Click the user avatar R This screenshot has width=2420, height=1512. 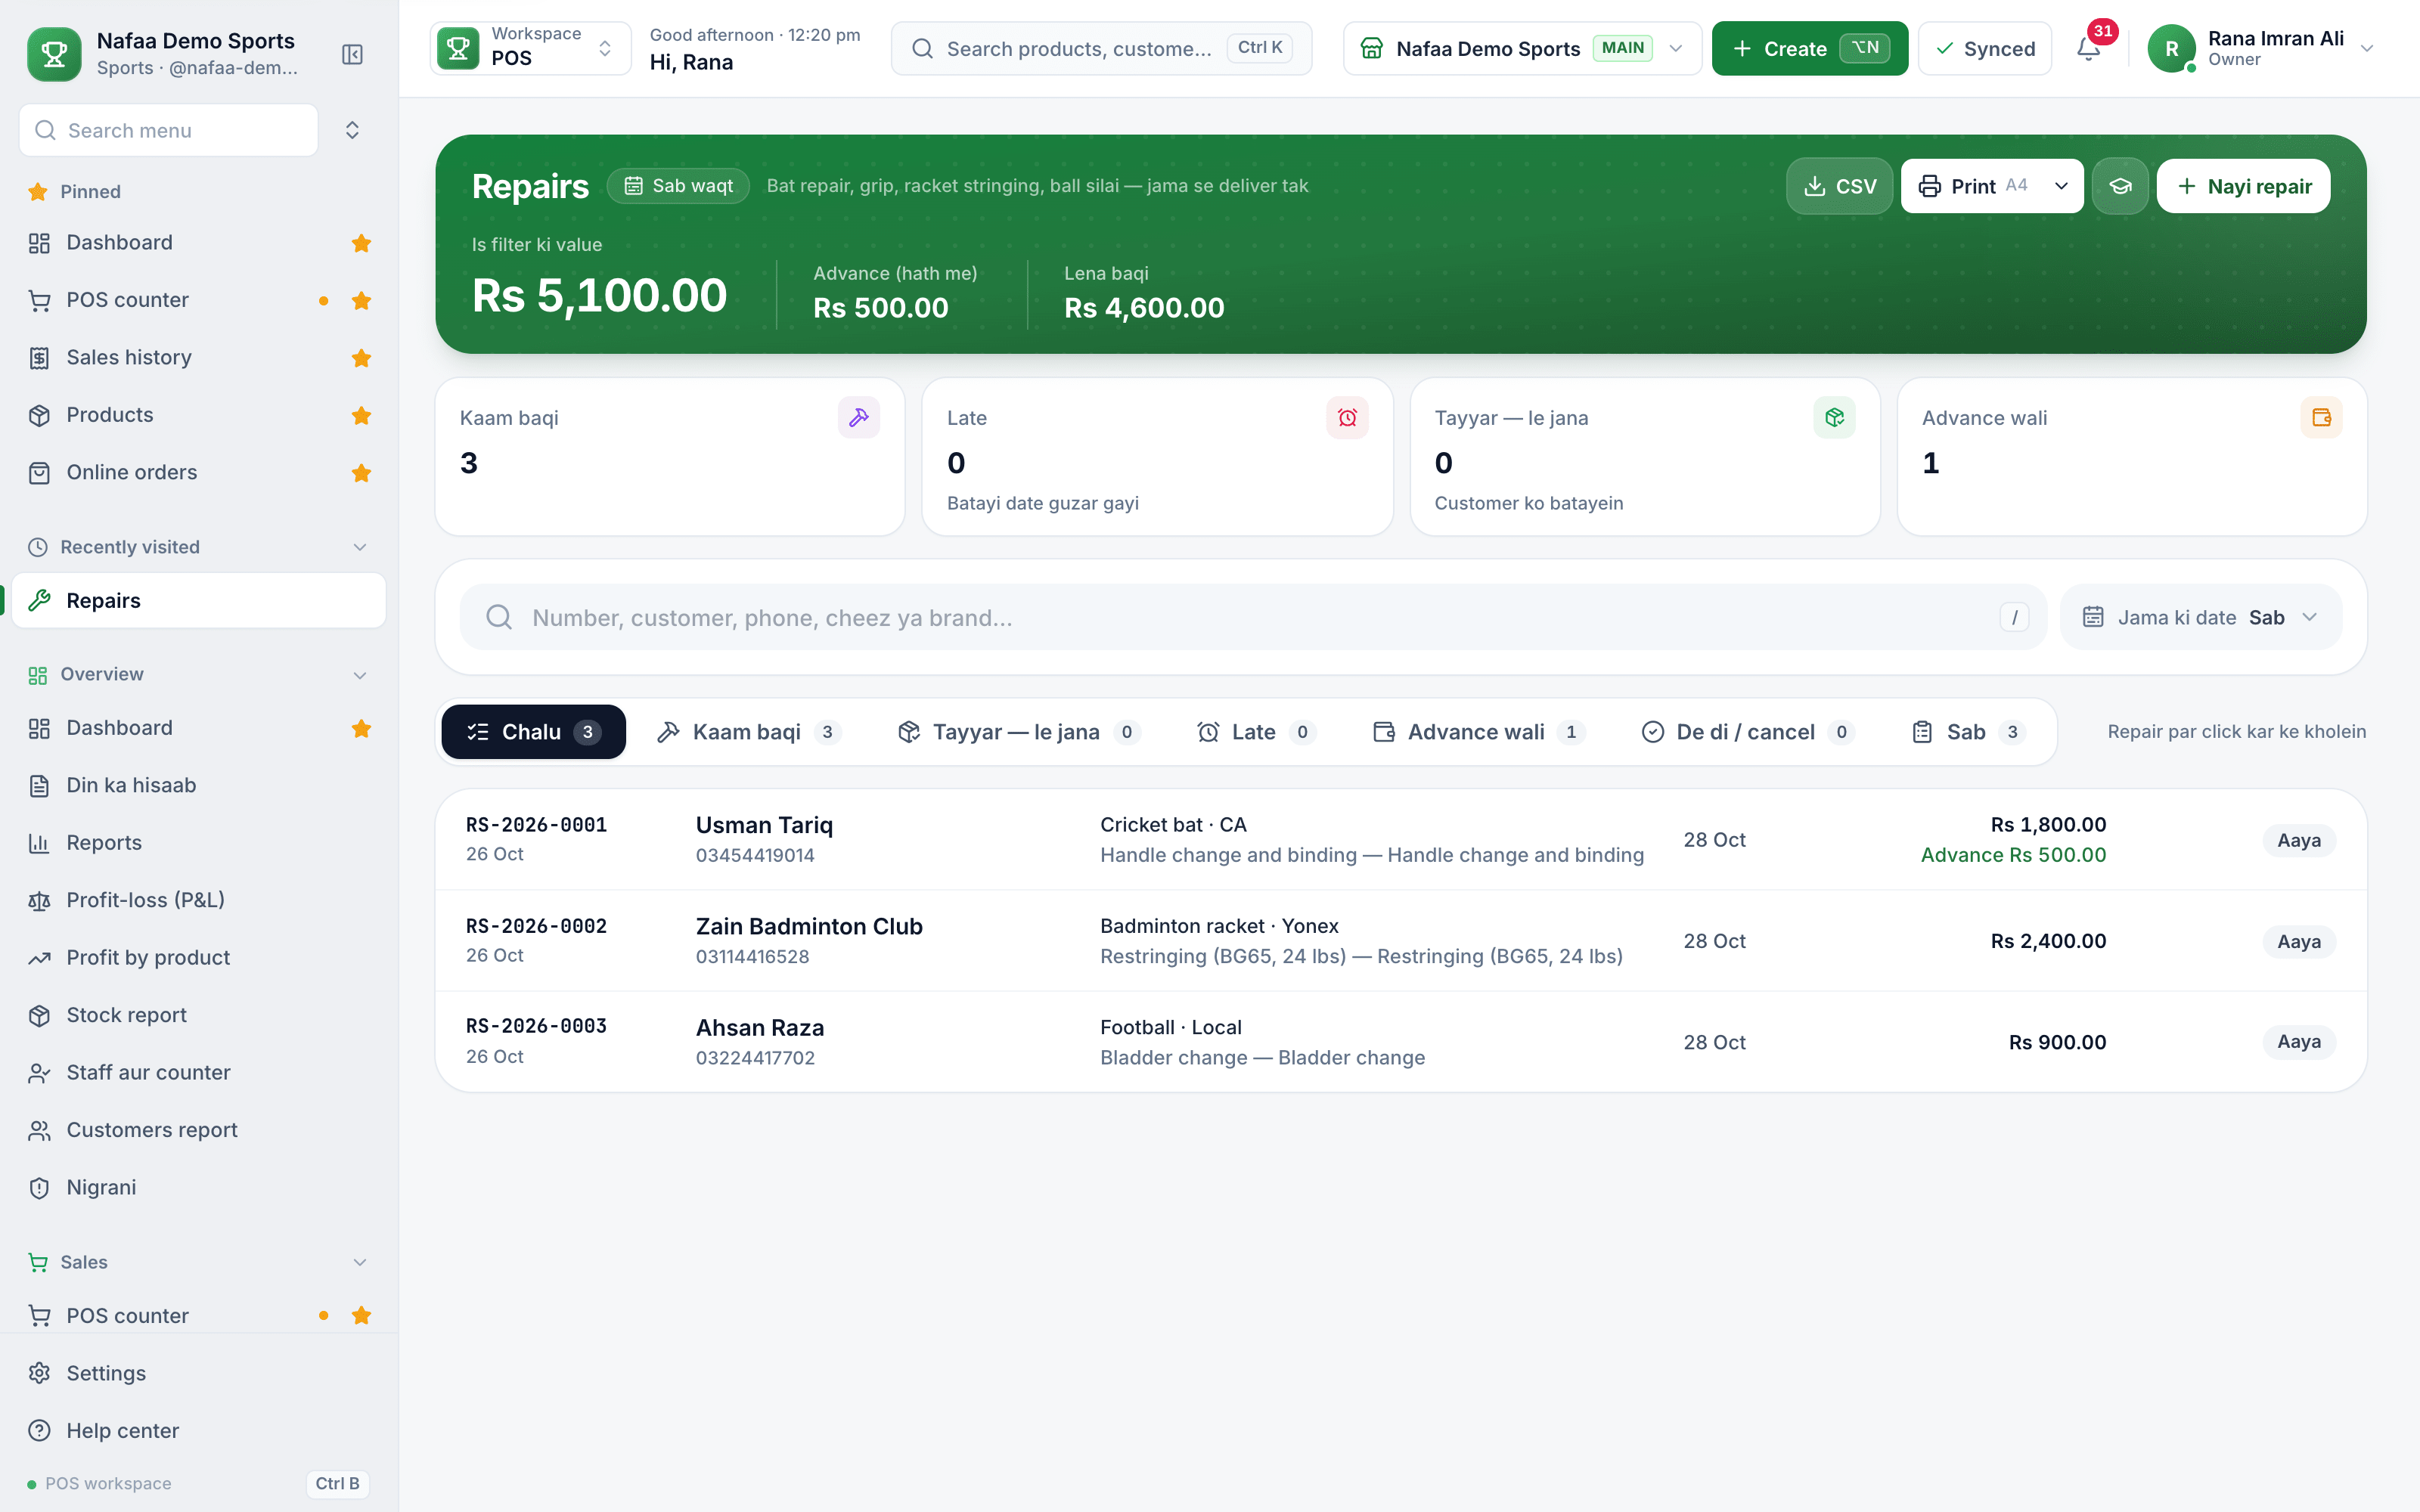click(x=2171, y=48)
